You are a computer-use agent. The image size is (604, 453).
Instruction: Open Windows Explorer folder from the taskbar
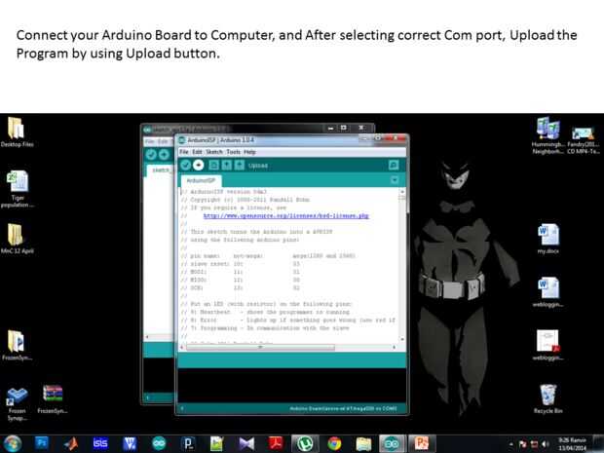[x=363, y=443]
